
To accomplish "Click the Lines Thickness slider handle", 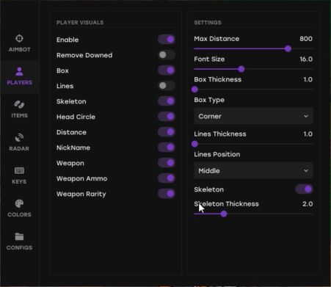I will pyautogui.click(x=194, y=144).
